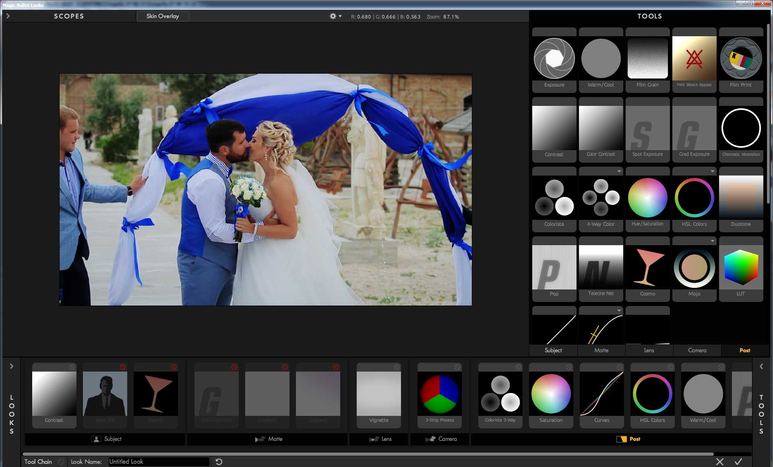Click the Curves look thumbnail
The image size is (773, 467).
[x=601, y=394]
